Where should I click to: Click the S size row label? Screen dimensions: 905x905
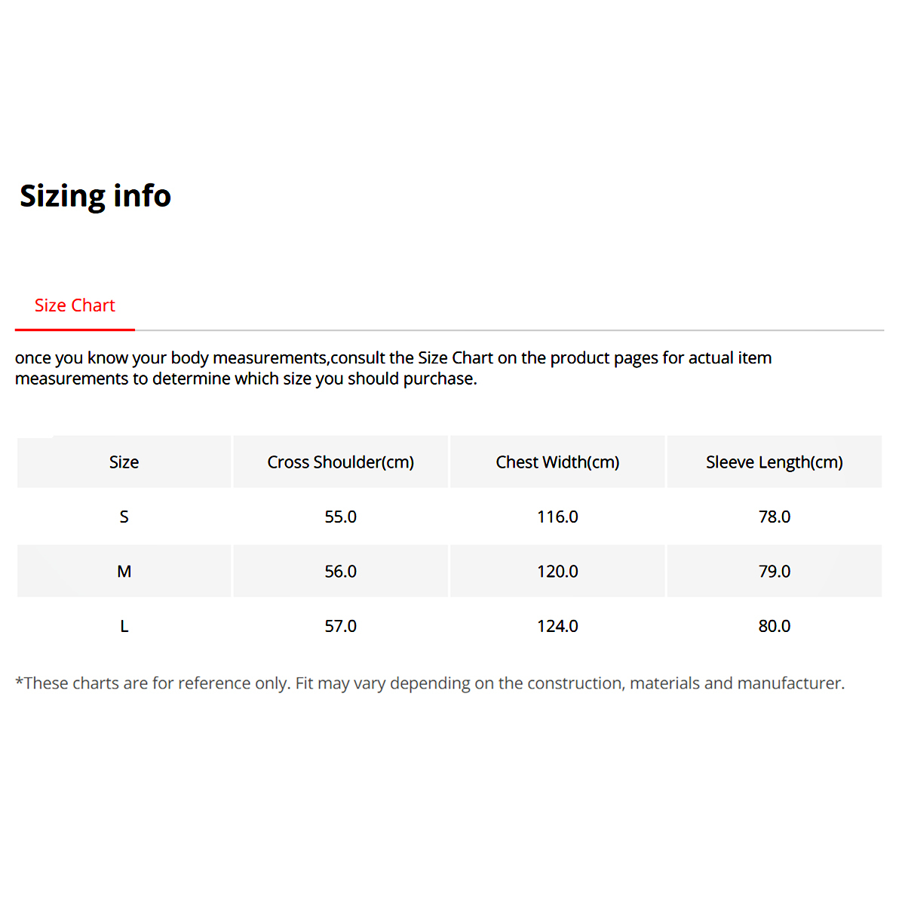124,517
